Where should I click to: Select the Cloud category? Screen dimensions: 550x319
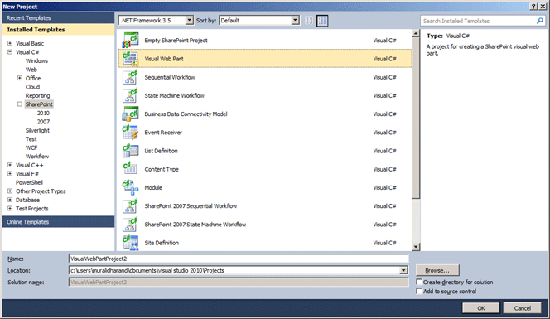[32, 87]
